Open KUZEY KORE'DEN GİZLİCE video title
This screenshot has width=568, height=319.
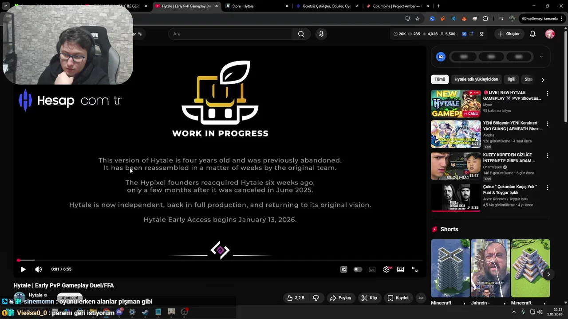coord(509,158)
